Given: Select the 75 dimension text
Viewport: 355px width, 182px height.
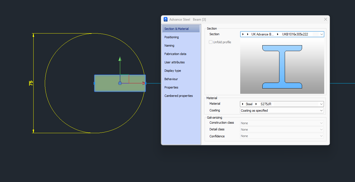Looking at the screenshot, I should pyautogui.click(x=31, y=83).
